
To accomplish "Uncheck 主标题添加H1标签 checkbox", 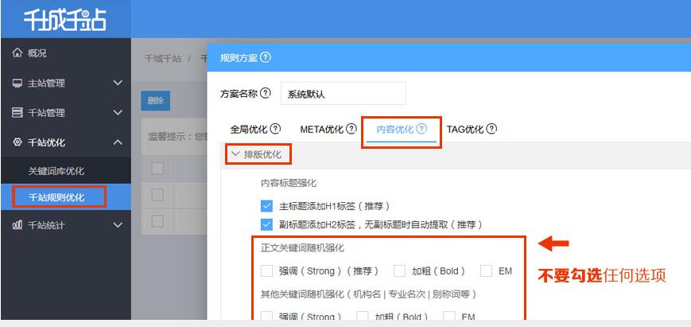I will pyautogui.click(x=266, y=206).
